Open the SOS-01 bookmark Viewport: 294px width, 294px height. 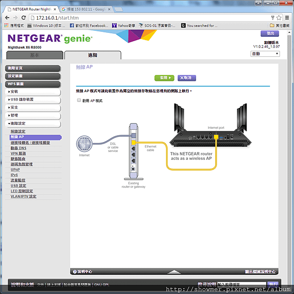coord(157,25)
